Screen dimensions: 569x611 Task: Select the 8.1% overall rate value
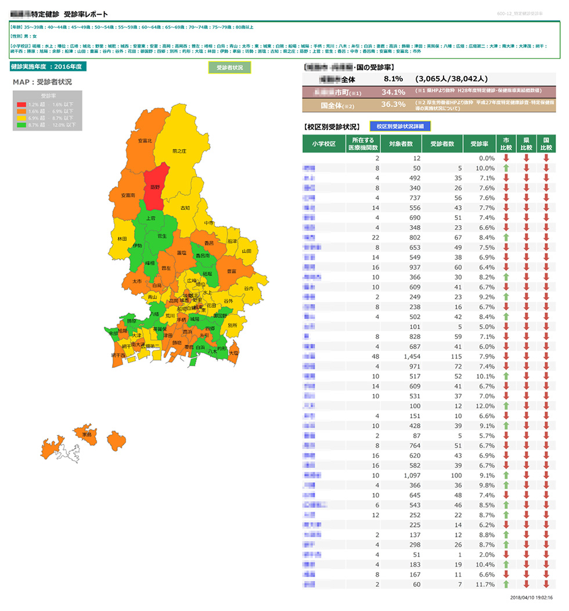pos(393,79)
